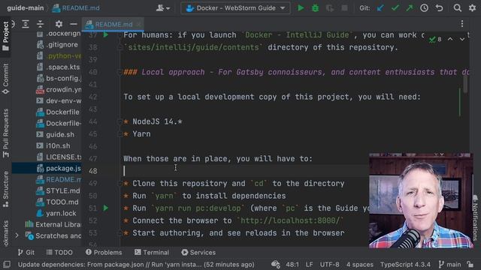Open Project panel options gear
Image resolution: width=481 pixels, height=270 pixels.
59,24
